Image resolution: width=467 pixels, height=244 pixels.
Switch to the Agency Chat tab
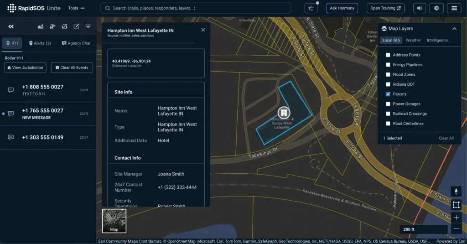76,43
